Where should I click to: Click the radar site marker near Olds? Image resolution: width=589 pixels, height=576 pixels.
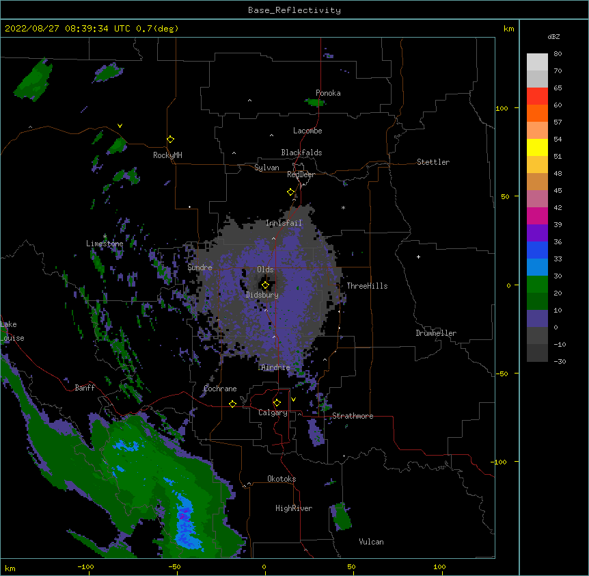click(265, 285)
